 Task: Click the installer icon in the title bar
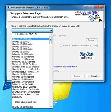click(x=9, y=7)
